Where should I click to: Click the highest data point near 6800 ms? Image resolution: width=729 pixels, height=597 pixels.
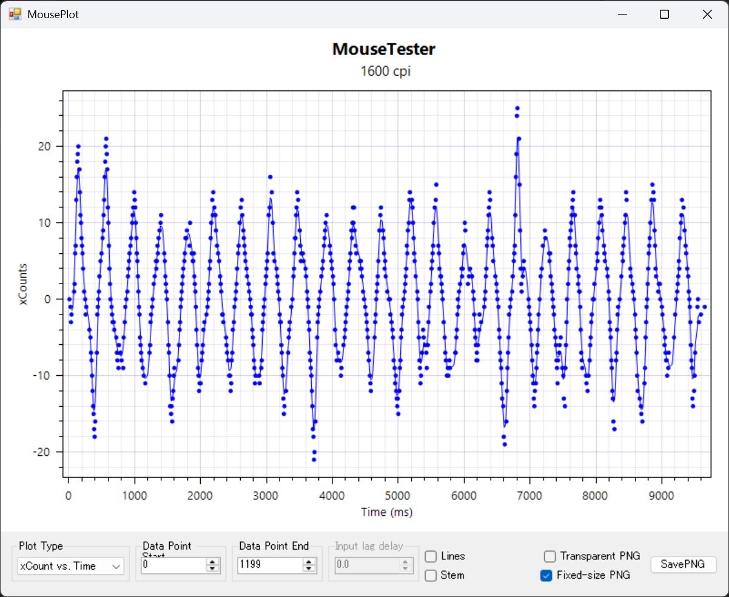click(517, 108)
